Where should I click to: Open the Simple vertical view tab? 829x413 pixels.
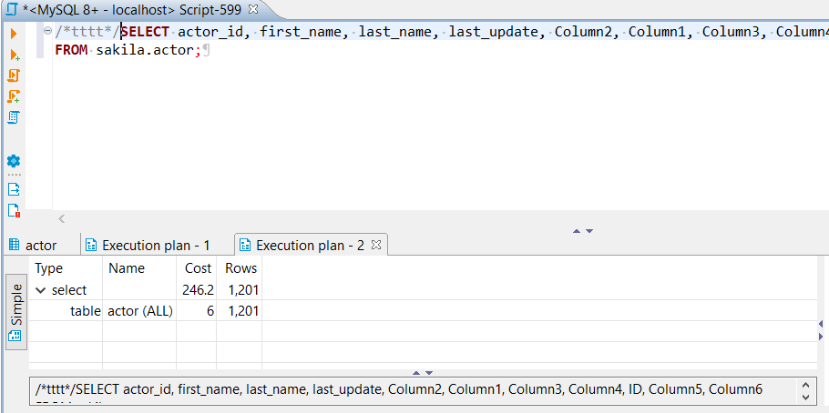coord(16,312)
